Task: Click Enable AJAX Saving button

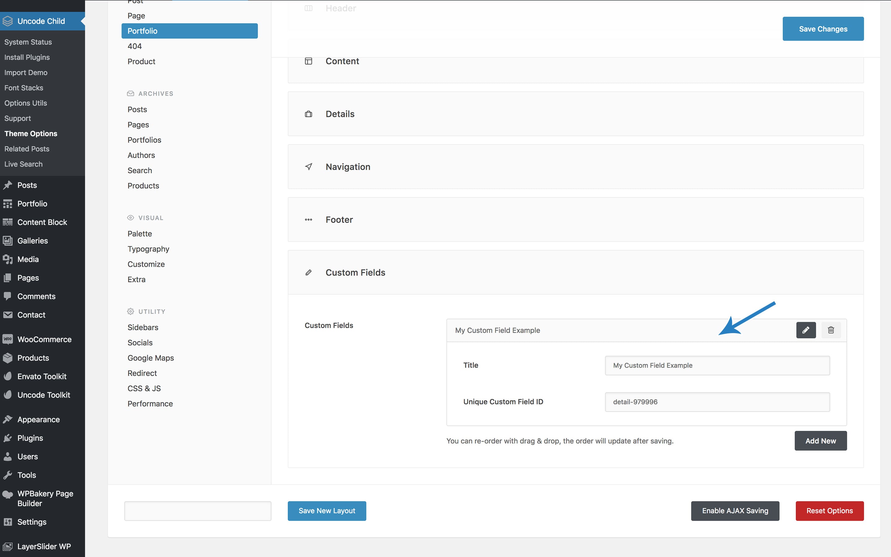Action: 735,511
